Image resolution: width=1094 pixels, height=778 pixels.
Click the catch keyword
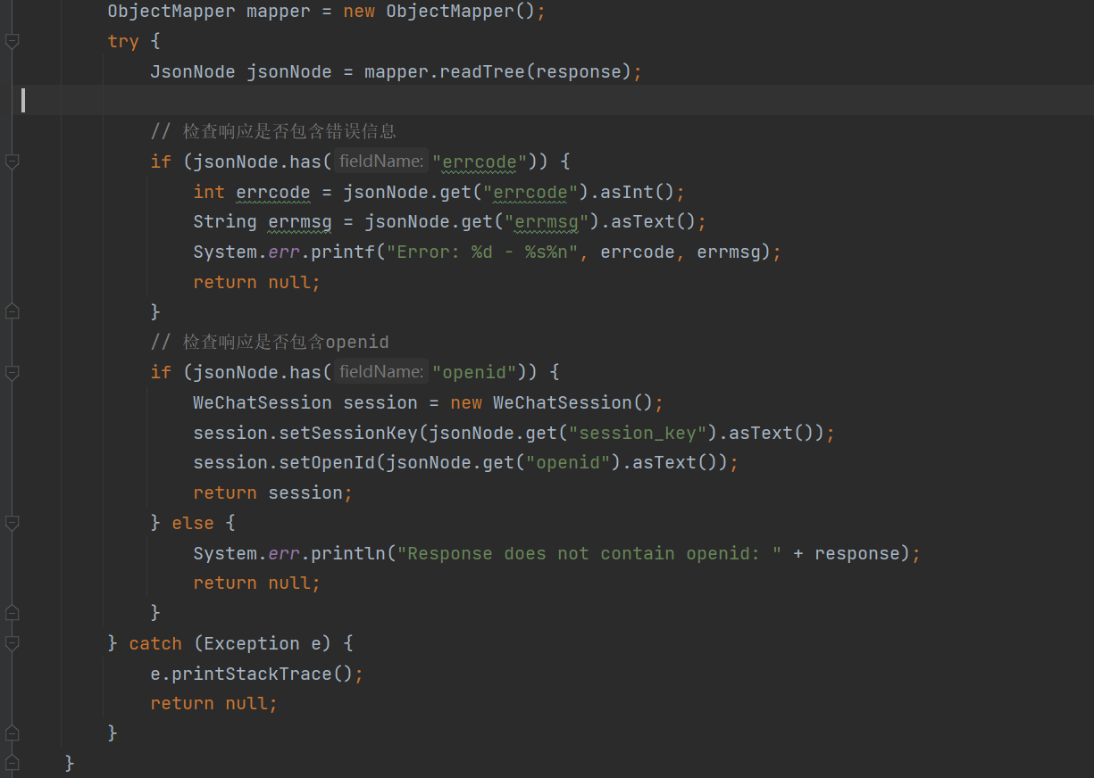155,643
